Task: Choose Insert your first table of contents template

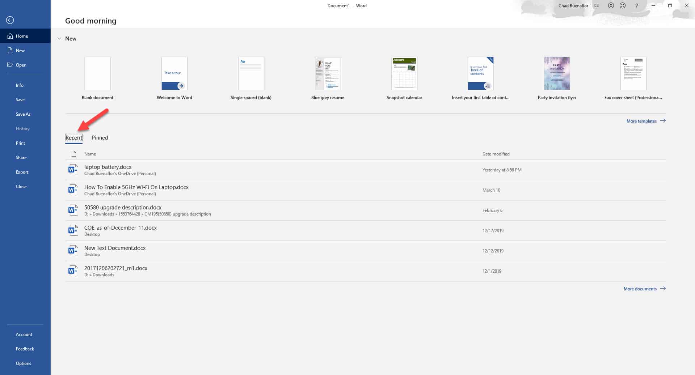Action: click(481, 73)
